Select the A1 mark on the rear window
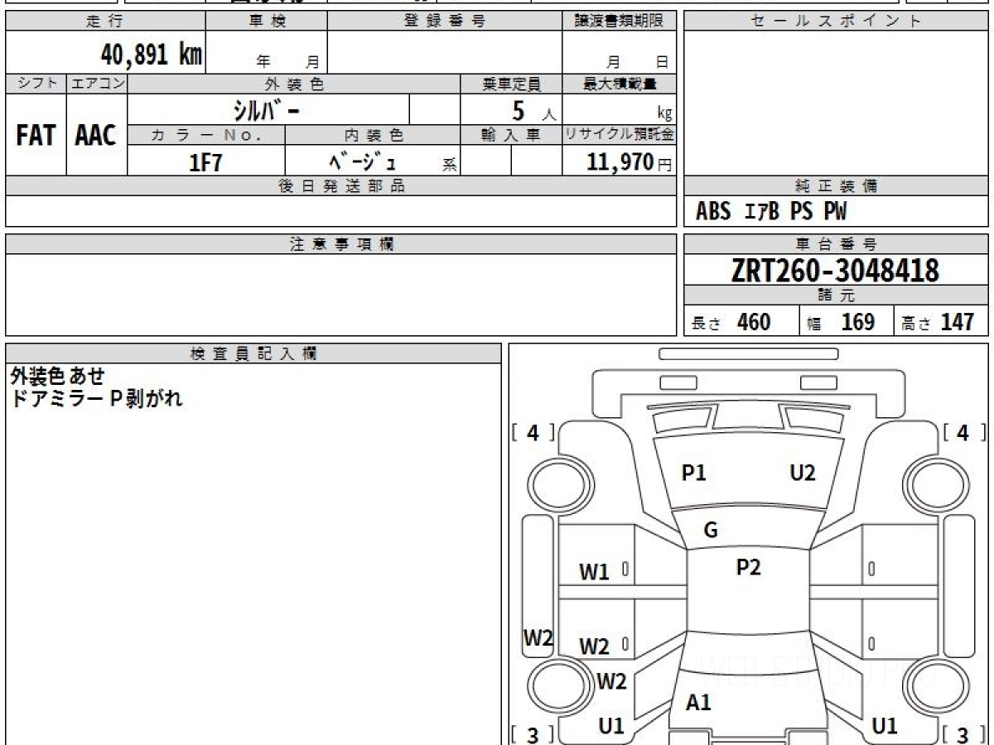This screenshot has width=994, height=745. point(698,703)
